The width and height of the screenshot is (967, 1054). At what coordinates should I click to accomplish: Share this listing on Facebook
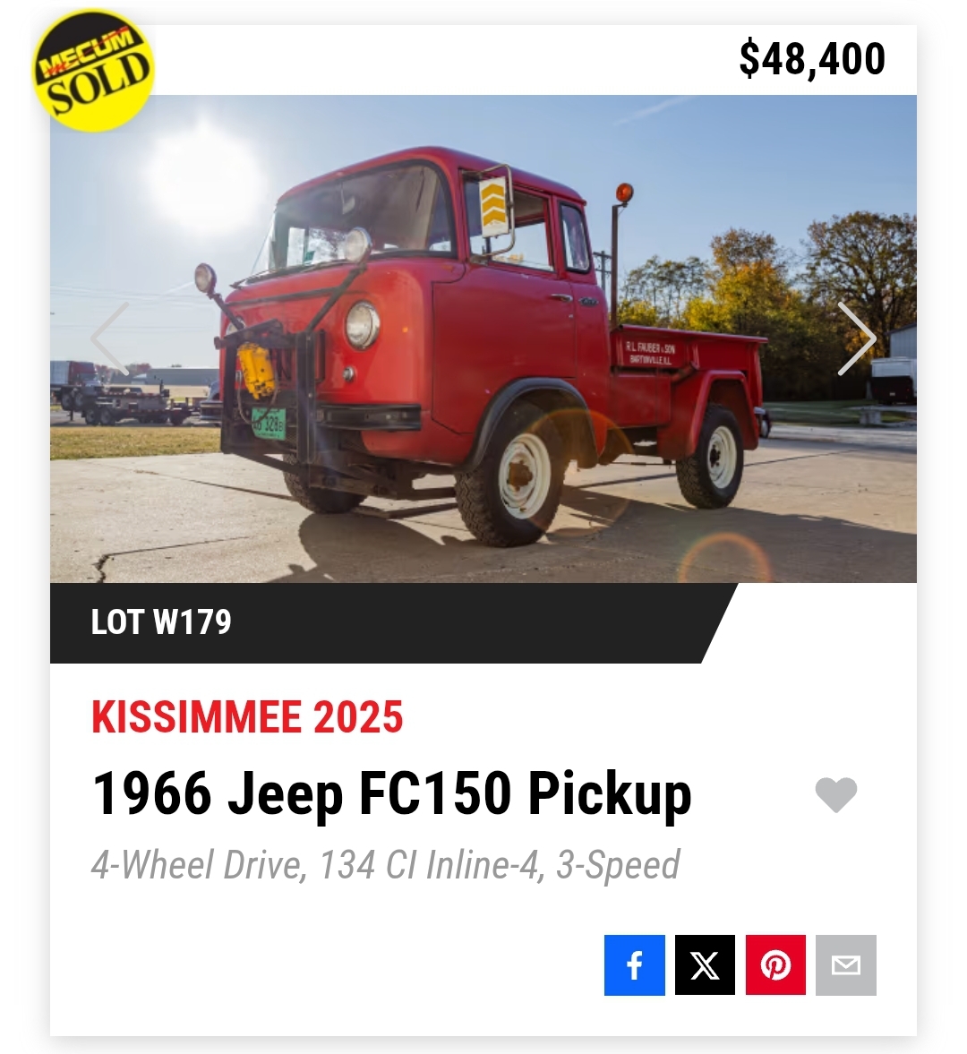pos(634,965)
